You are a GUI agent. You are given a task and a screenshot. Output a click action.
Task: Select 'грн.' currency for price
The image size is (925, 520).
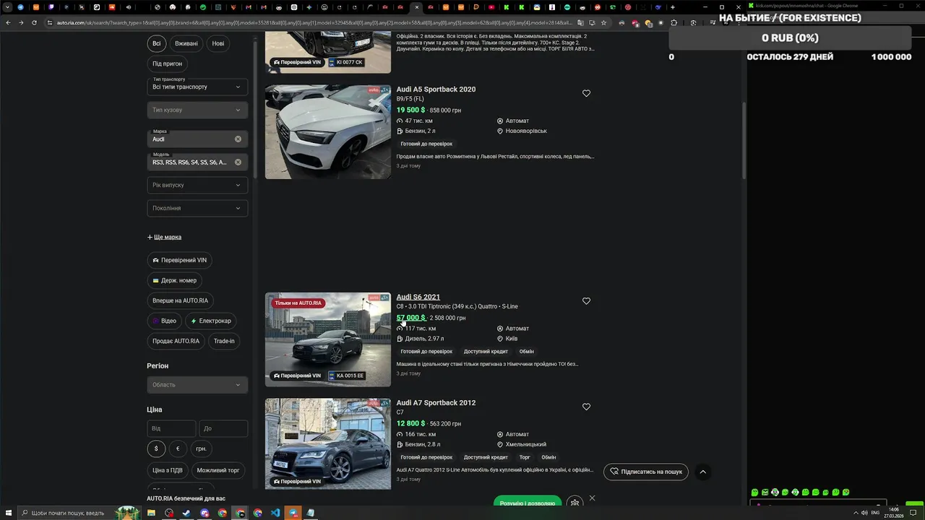[201, 448]
